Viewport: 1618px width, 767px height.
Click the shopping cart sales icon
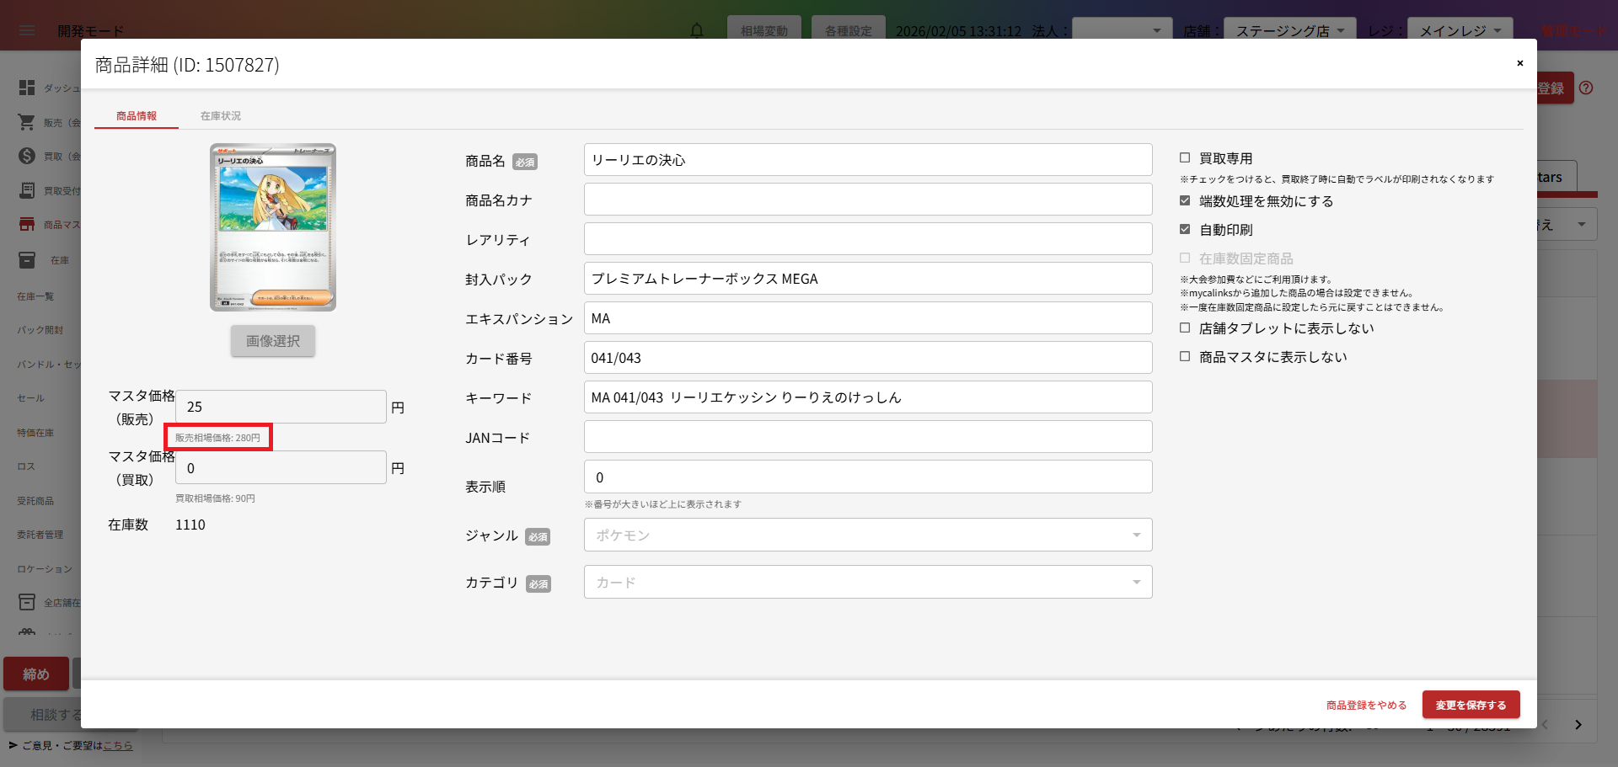(x=27, y=122)
